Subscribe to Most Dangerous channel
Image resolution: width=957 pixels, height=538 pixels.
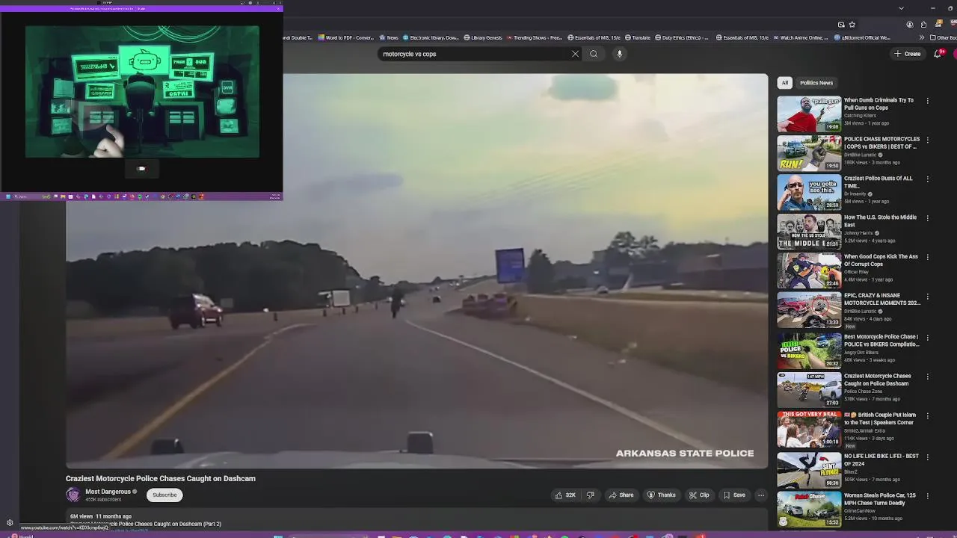pyautogui.click(x=164, y=495)
